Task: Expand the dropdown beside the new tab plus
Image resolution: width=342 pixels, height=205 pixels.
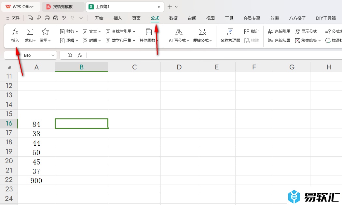Action: [x=176, y=7]
